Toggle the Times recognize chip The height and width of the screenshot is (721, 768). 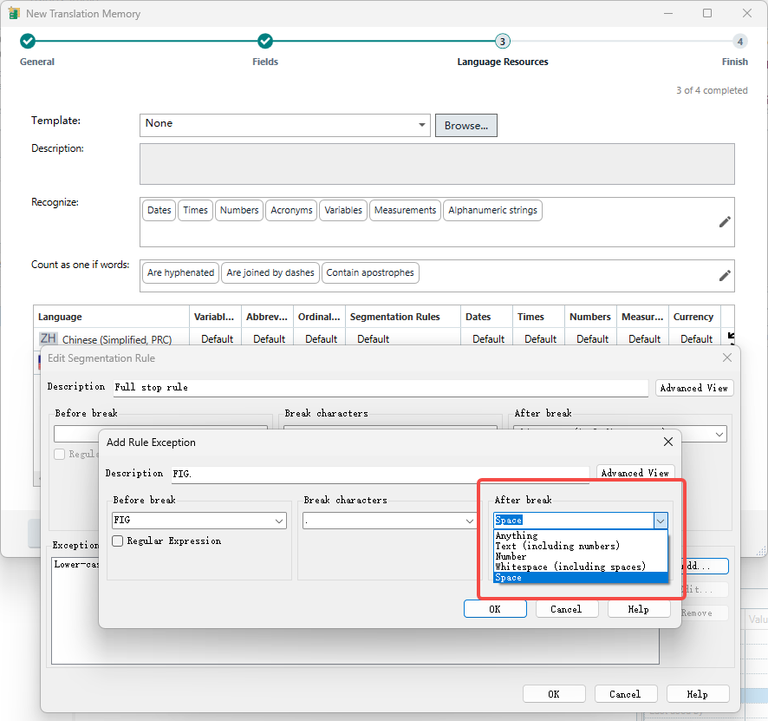click(195, 210)
